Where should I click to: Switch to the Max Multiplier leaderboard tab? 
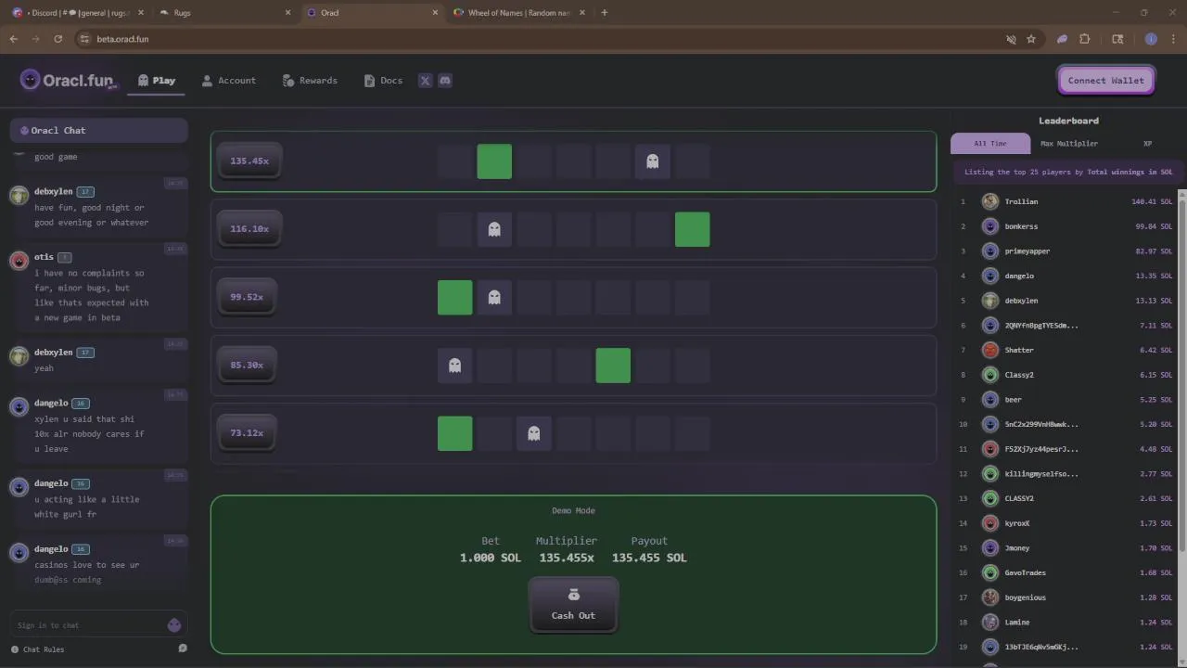[1069, 144]
